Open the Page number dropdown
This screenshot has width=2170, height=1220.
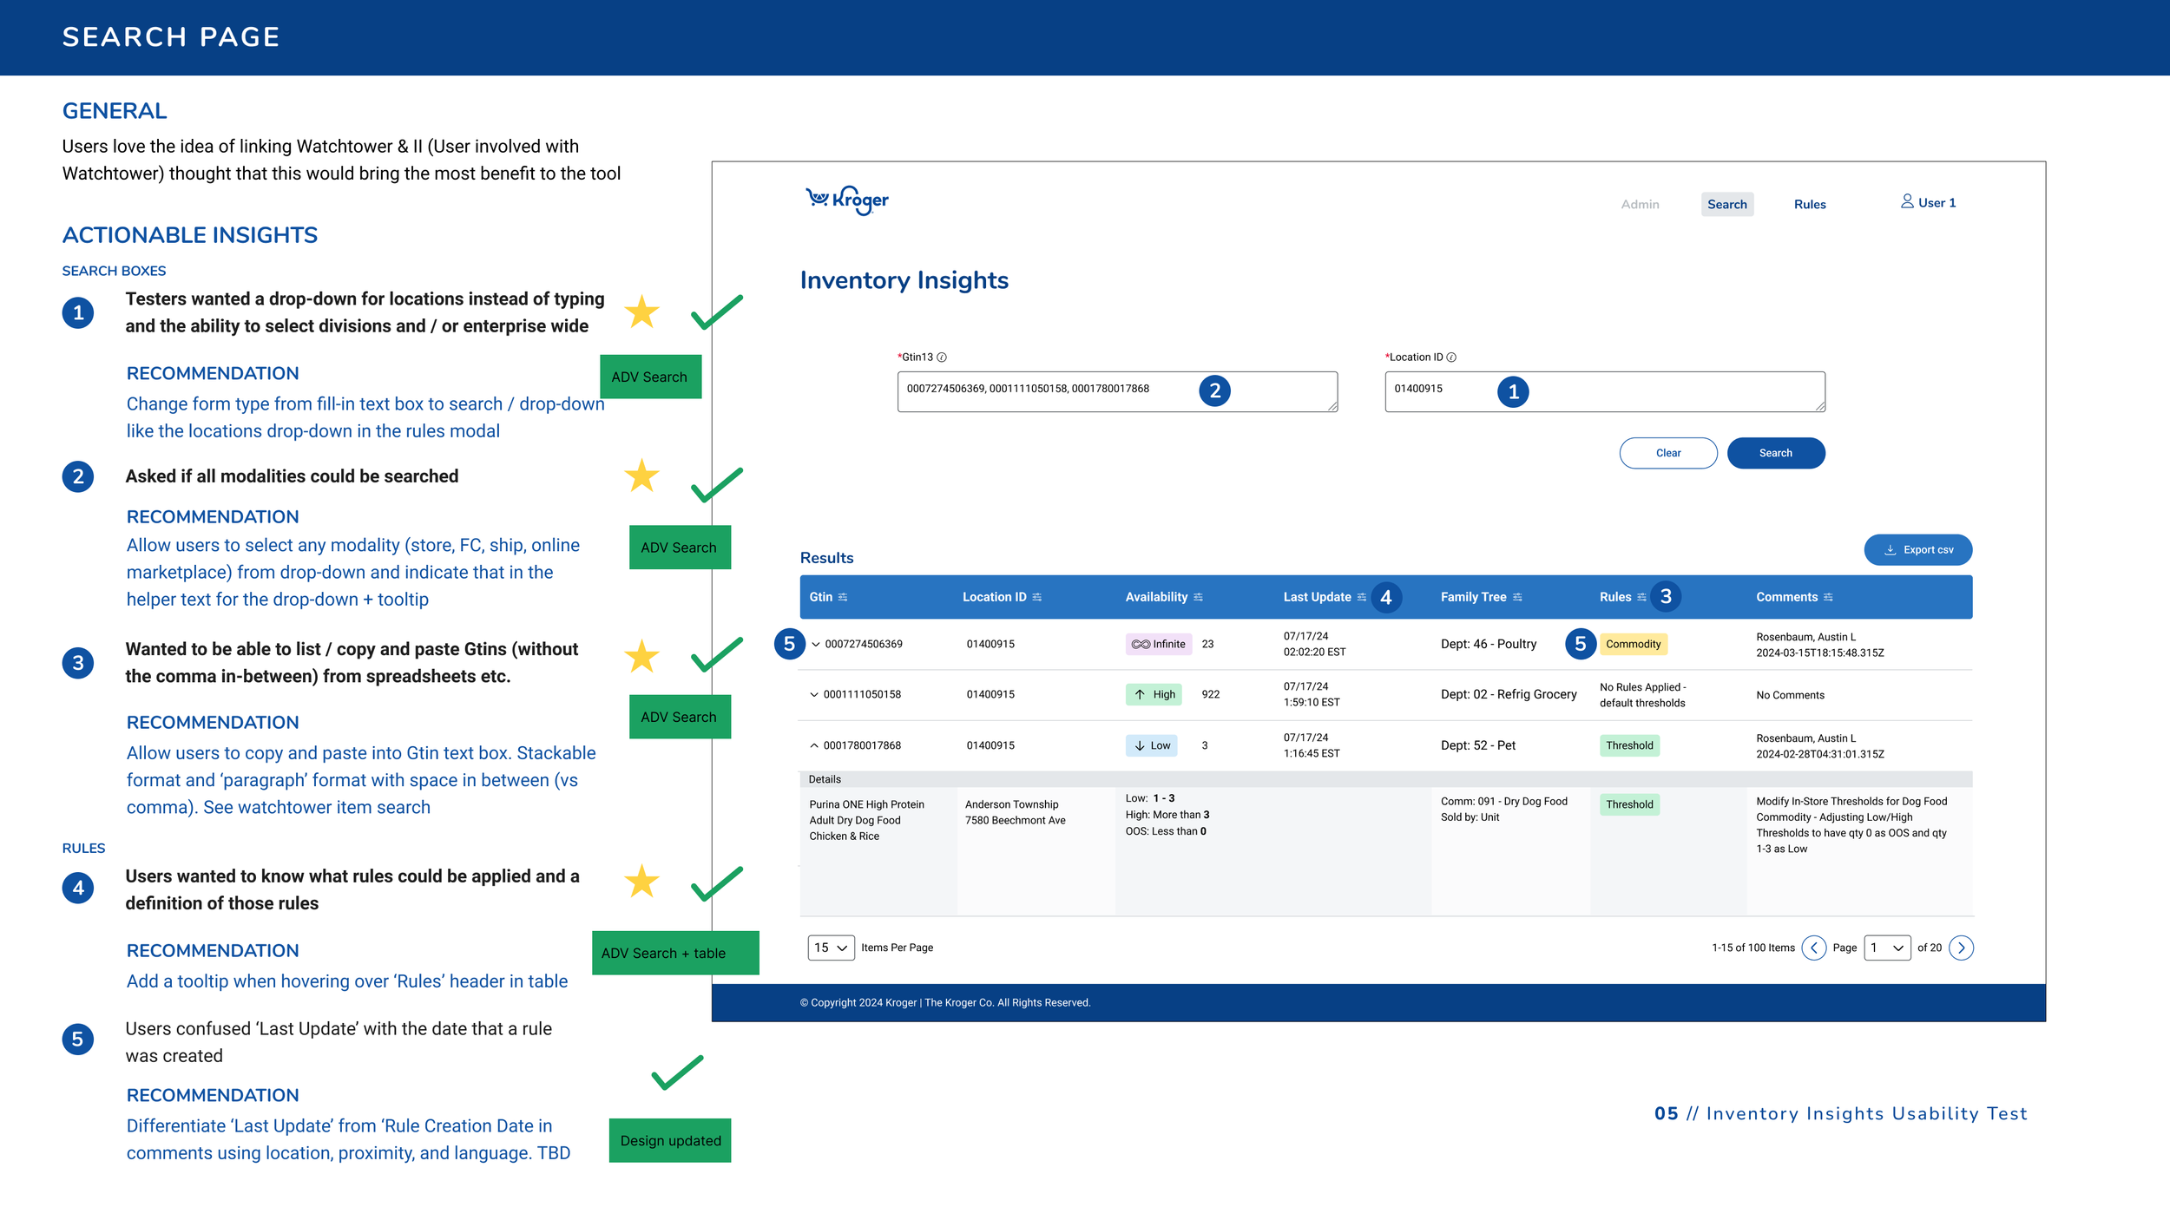click(x=1887, y=948)
